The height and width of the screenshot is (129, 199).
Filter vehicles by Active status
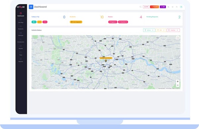(x=149, y=30)
